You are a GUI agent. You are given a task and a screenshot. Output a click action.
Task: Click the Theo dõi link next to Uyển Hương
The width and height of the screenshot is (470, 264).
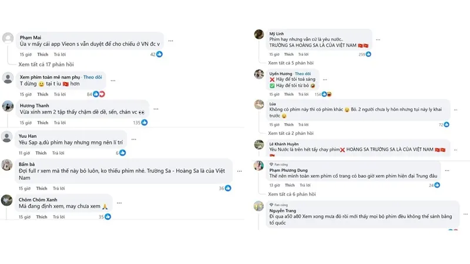[303, 73]
